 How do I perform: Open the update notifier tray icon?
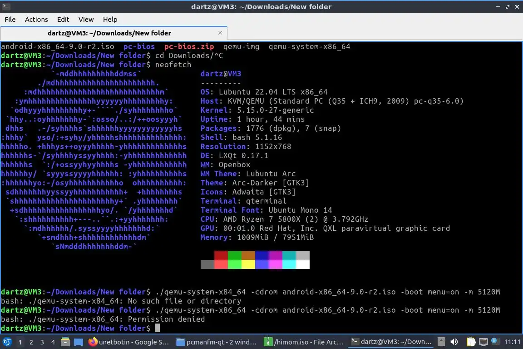(495, 341)
